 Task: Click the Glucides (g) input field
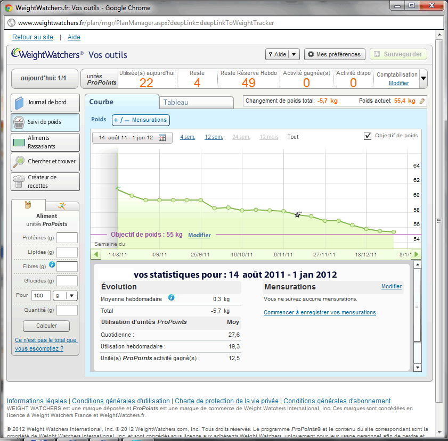(x=67, y=281)
